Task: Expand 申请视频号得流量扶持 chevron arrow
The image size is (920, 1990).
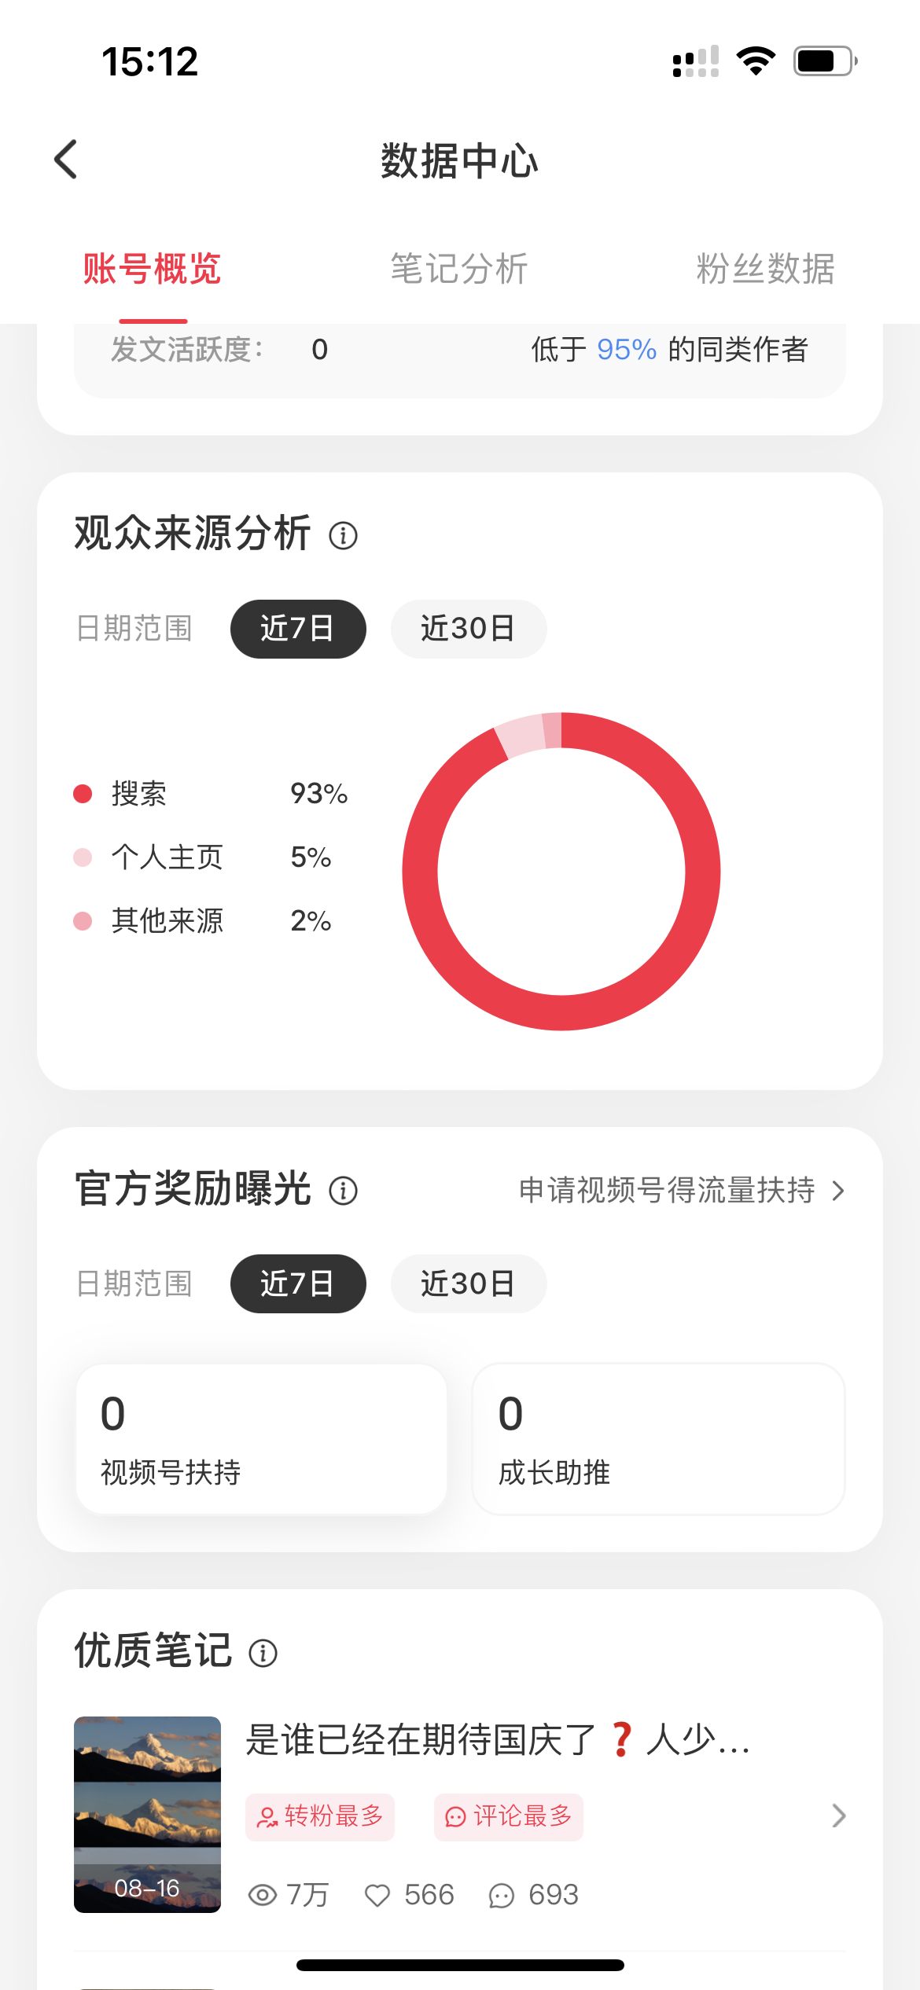Action: point(838,1191)
